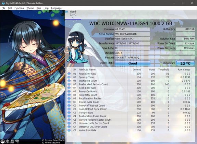
Task: Open the File menu
Action: tap(3, 8)
